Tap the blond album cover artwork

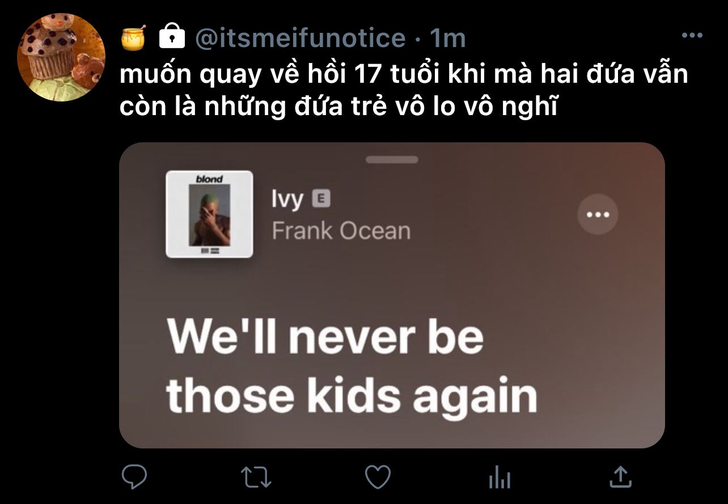tap(209, 214)
